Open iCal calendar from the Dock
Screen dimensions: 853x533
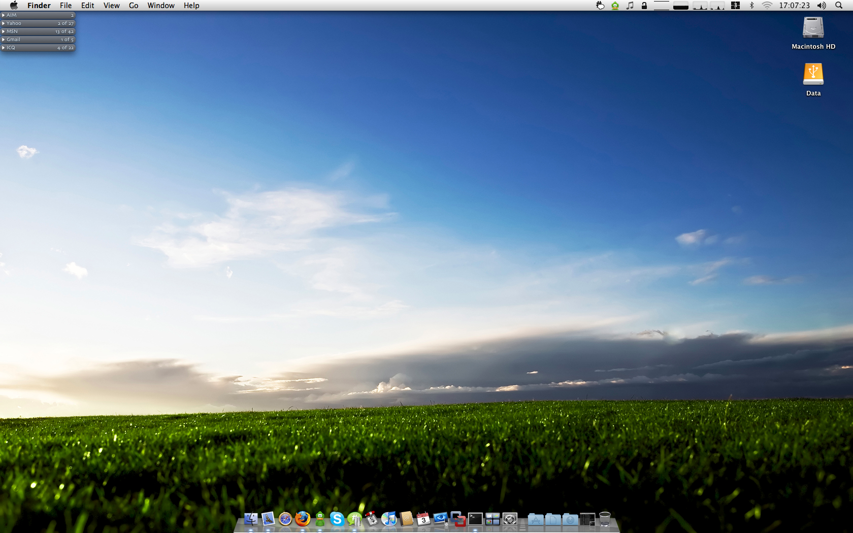coord(423,519)
